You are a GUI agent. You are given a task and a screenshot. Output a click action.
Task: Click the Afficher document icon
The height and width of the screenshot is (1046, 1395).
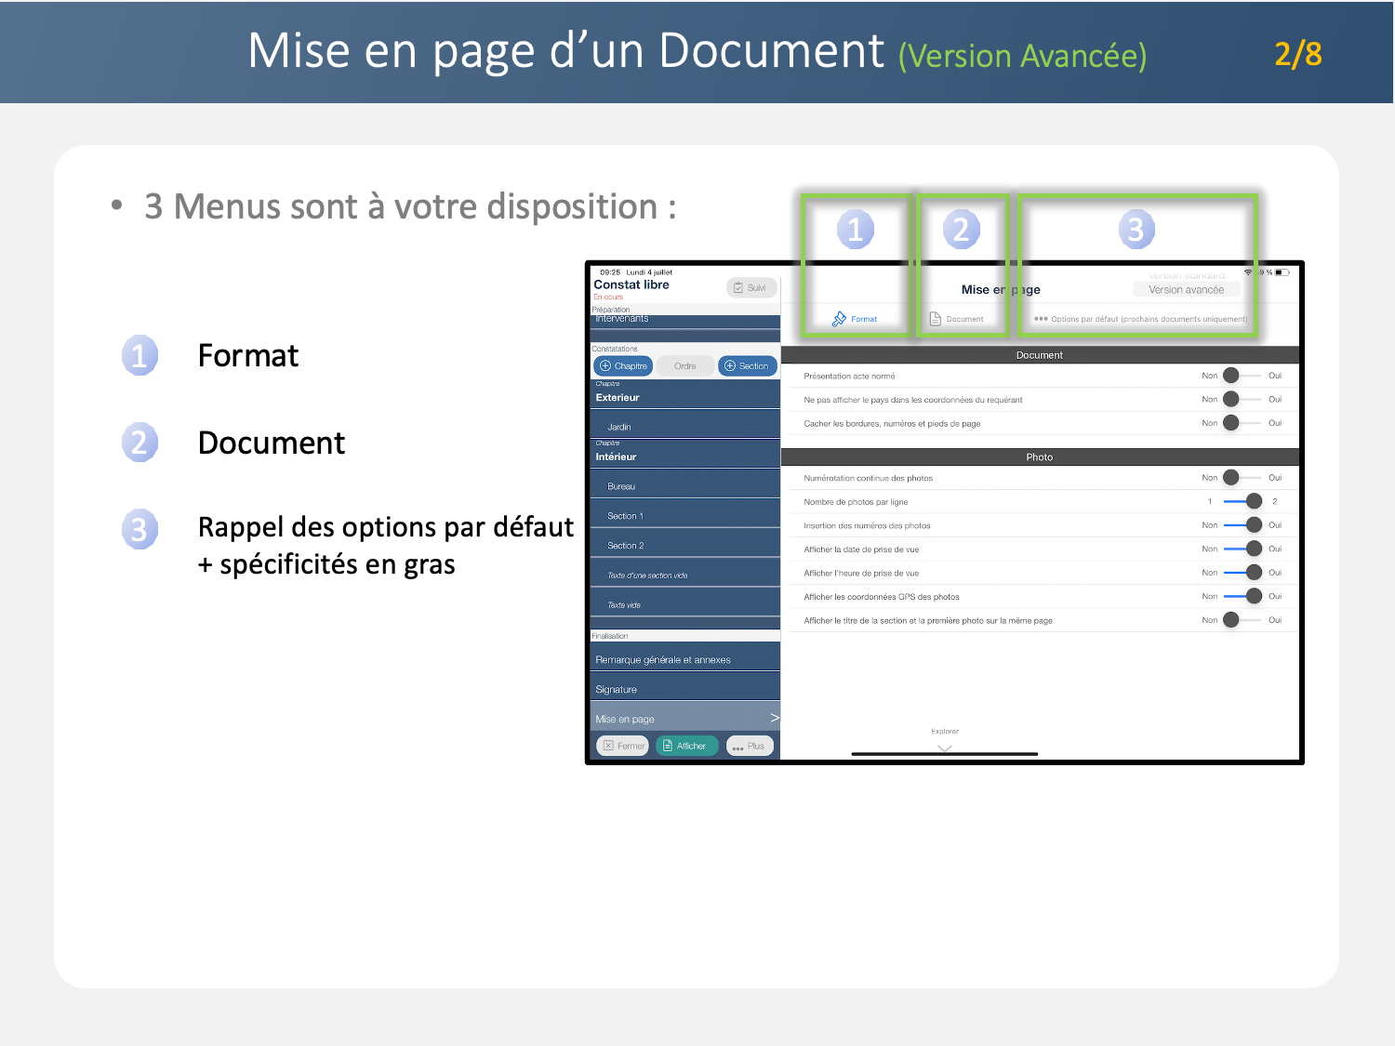click(x=668, y=746)
